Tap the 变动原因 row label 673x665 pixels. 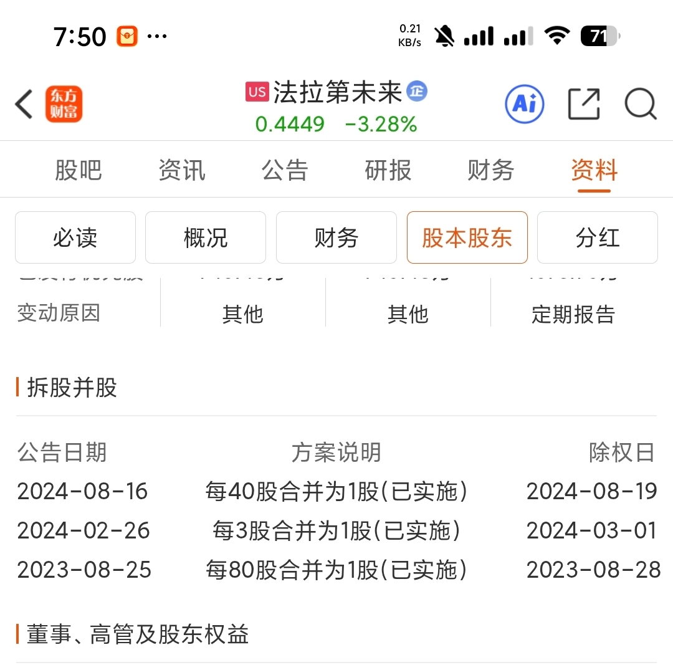coord(59,313)
